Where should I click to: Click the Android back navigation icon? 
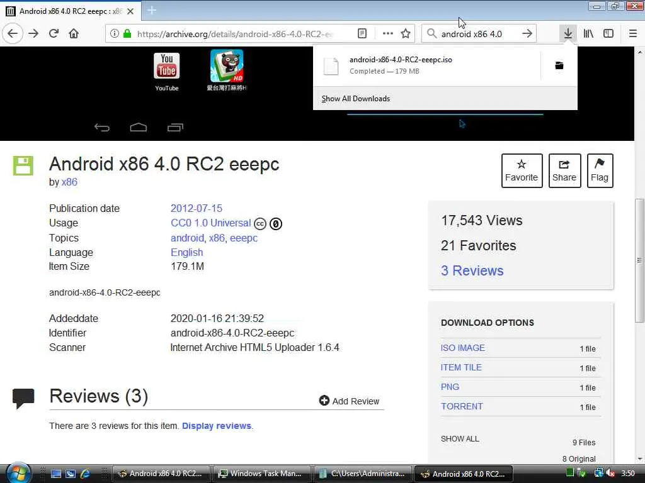(102, 127)
